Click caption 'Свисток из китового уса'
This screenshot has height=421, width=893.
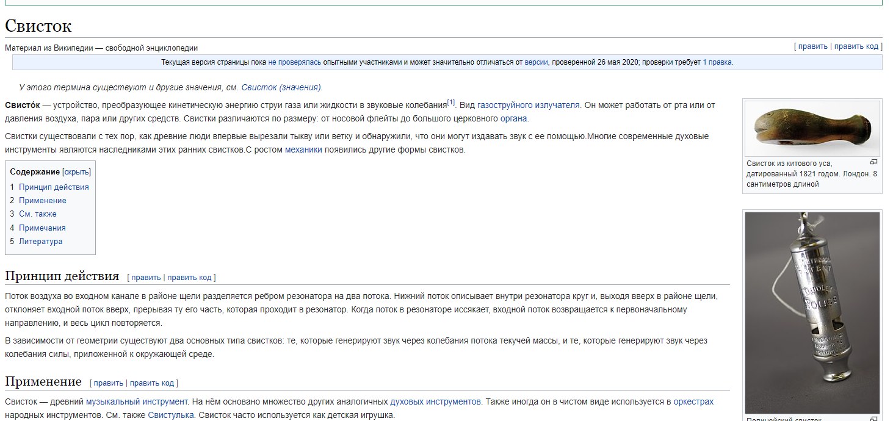(x=789, y=164)
